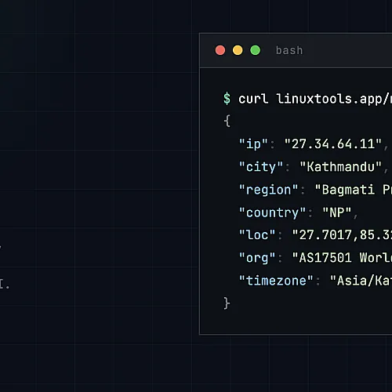Viewport: 392px width, 392px height.
Task: Click the closing curly brace
Action: (x=227, y=303)
